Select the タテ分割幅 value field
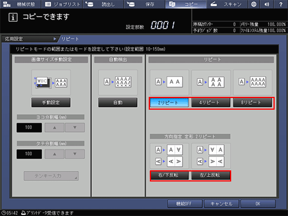Image resolution: width=288 pixels, height=216 pixels. tap(29, 154)
